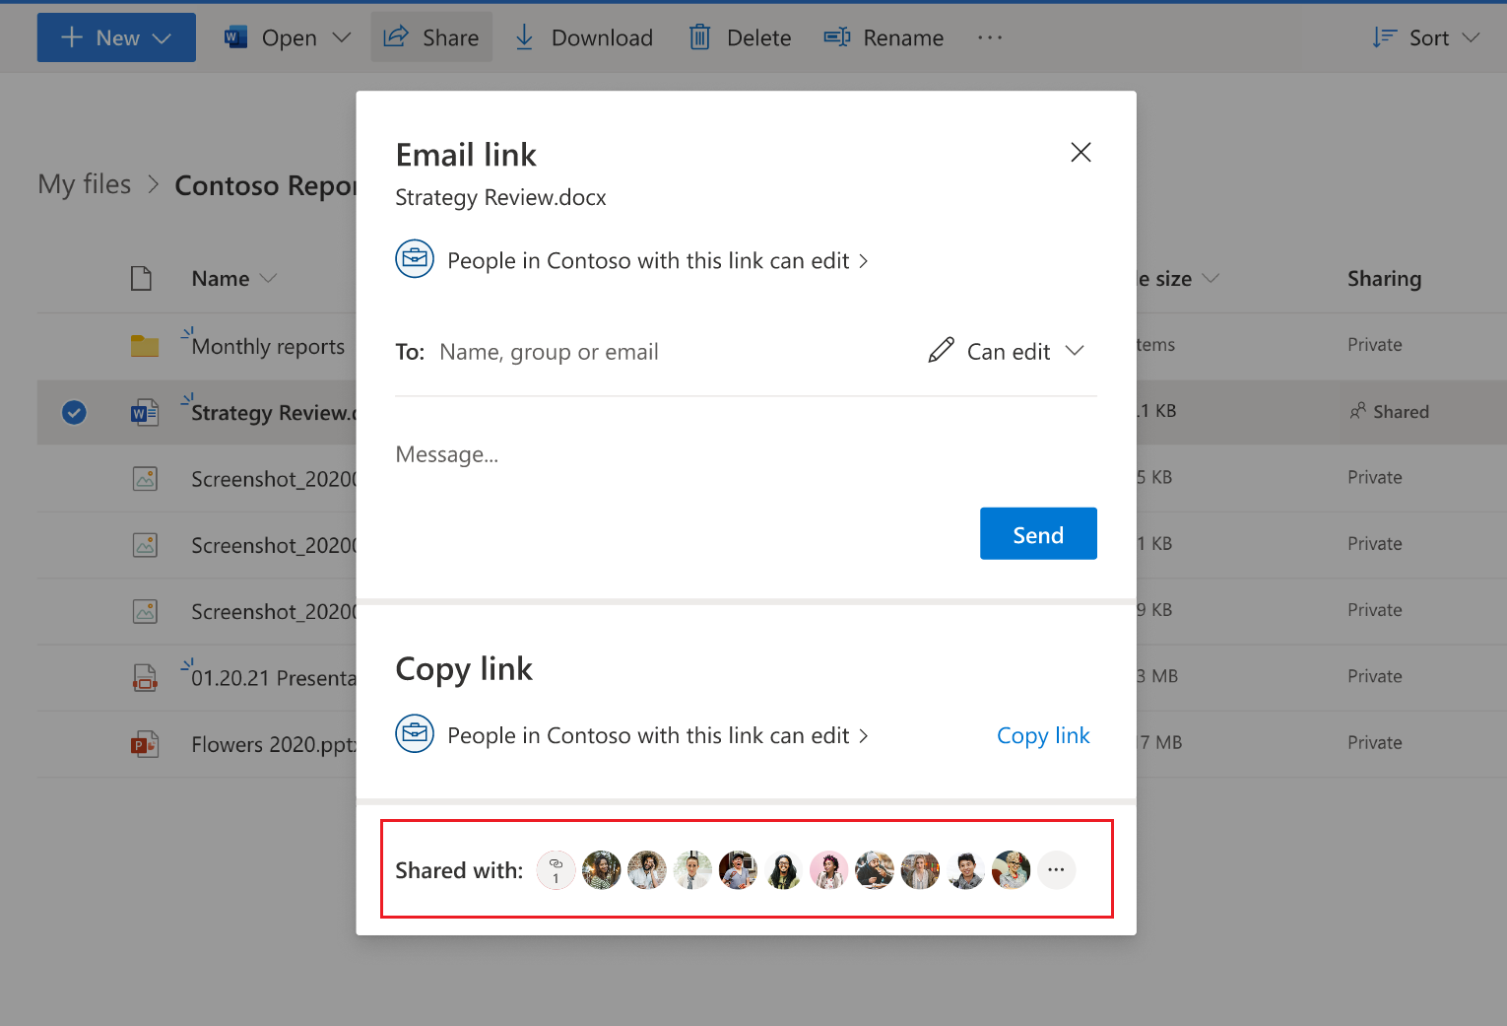This screenshot has height=1026, width=1507.
Task: Click the PowerPoint icon for Flowers 2020
Action: point(145,744)
